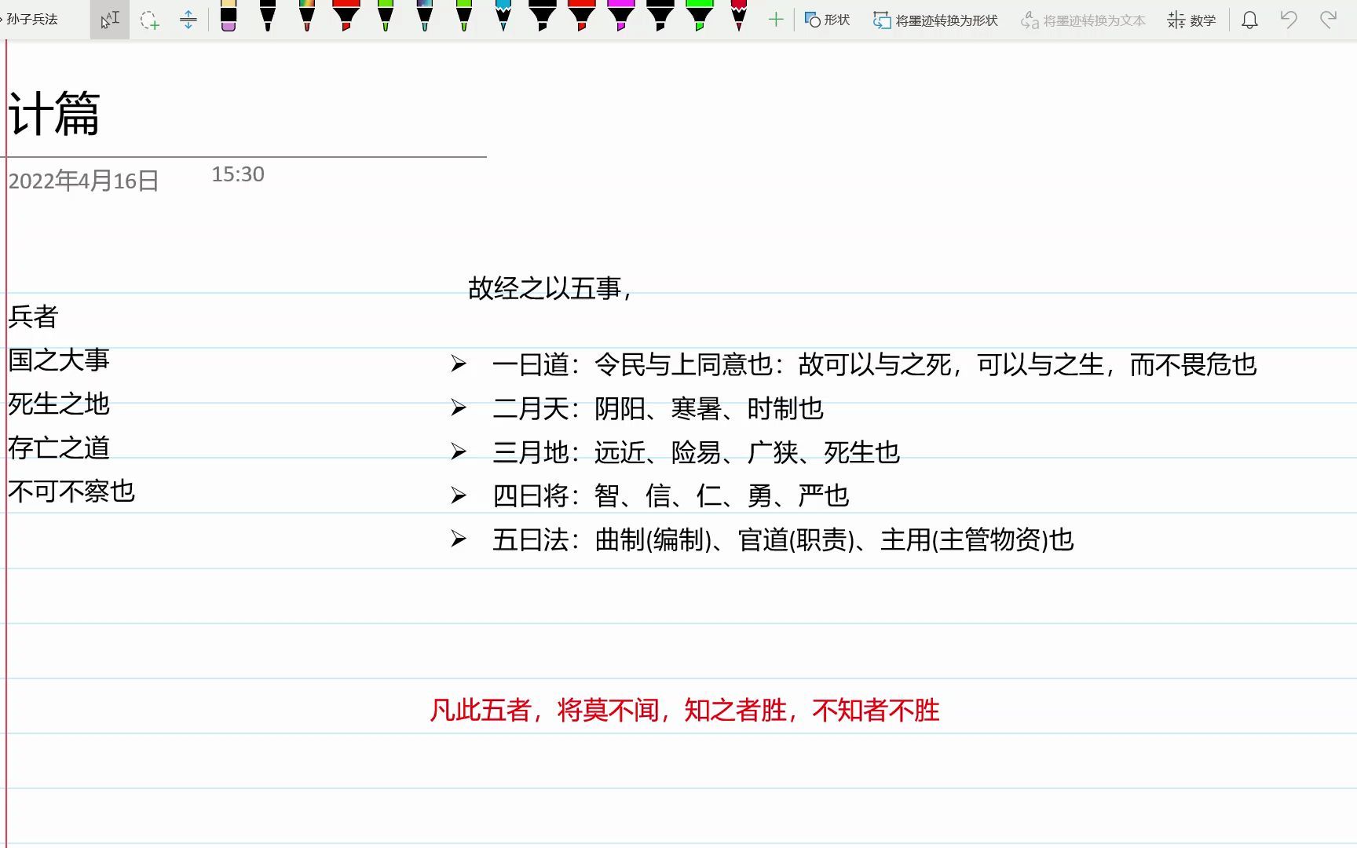The image size is (1357, 848).
Task: Select green pen beside blue pencil
Action: coord(464,16)
